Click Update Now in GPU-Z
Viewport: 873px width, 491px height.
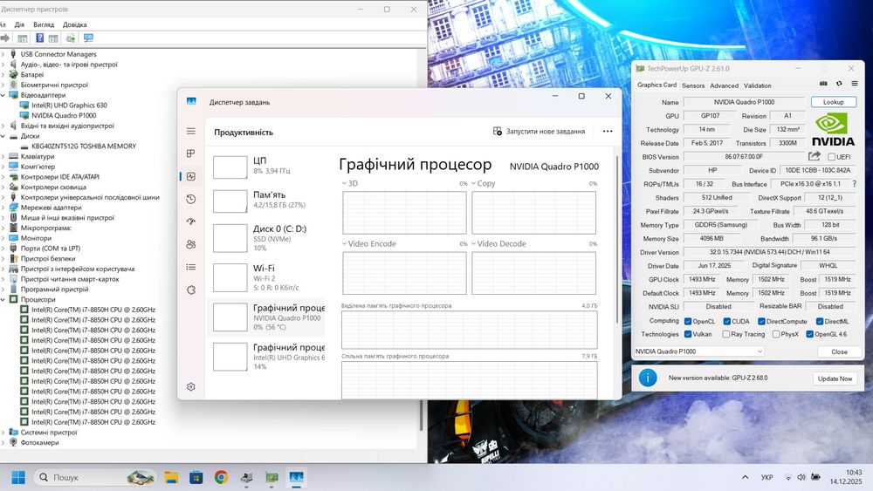coord(835,378)
